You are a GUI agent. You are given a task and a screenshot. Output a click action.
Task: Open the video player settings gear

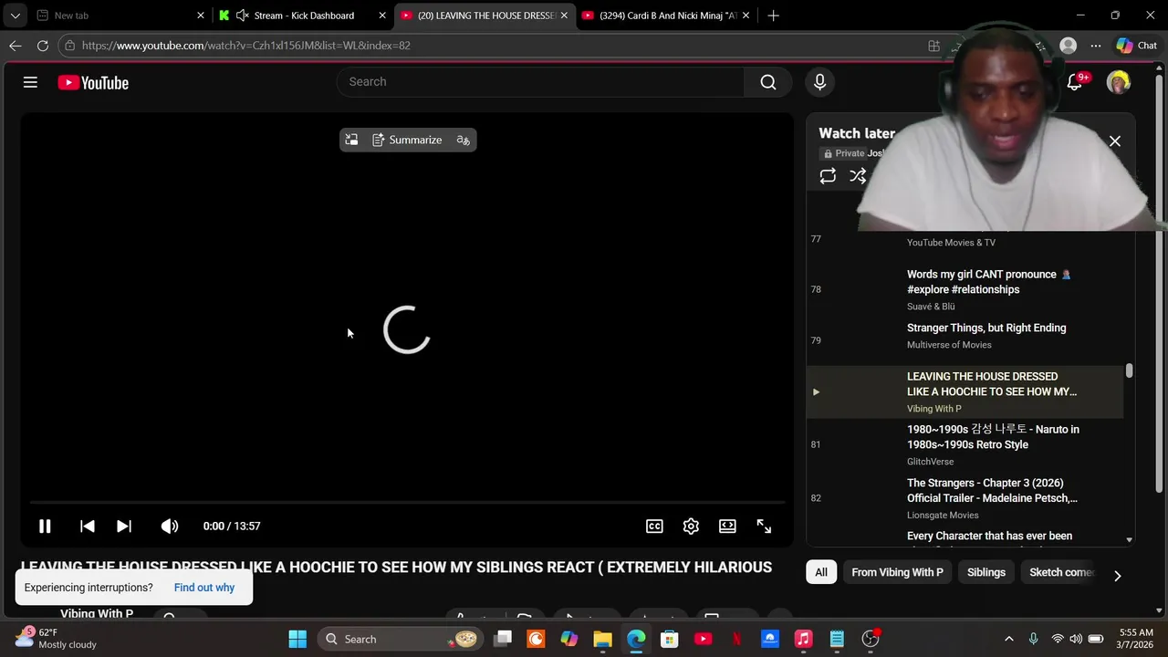pyautogui.click(x=691, y=526)
